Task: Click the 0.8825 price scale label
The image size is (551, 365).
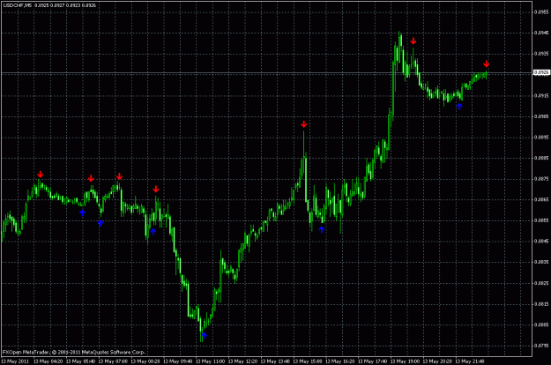Action: [x=541, y=283]
